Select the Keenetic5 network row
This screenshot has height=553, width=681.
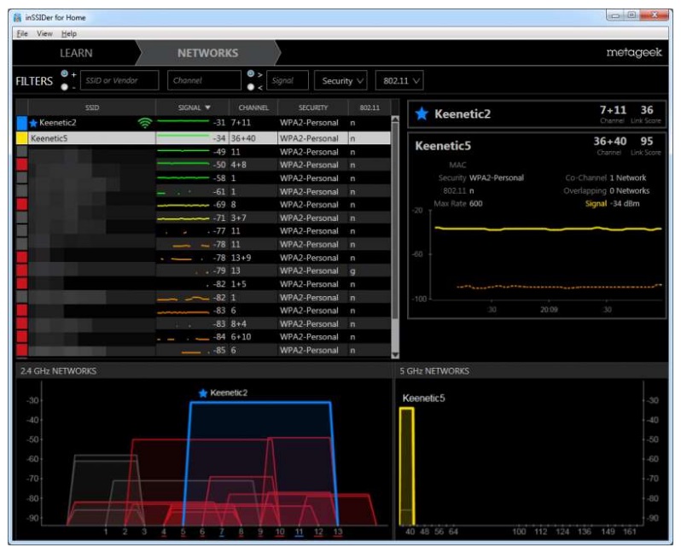203,138
